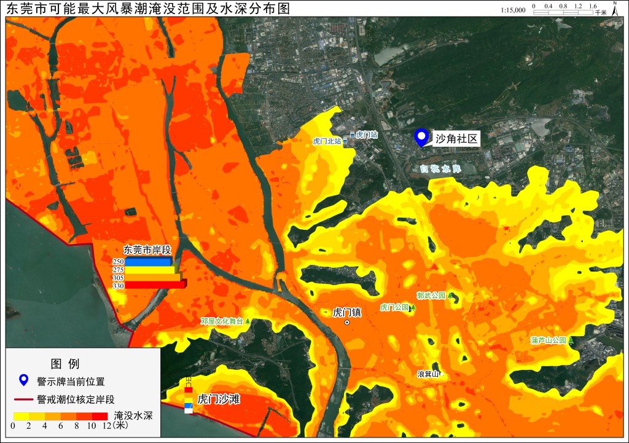Click the red 警戒潮位核定岸段 legend line
The width and height of the screenshot is (629, 443).
click(x=24, y=399)
